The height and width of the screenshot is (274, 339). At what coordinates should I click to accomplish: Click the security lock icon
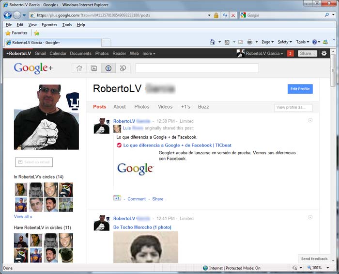tap(216, 15)
